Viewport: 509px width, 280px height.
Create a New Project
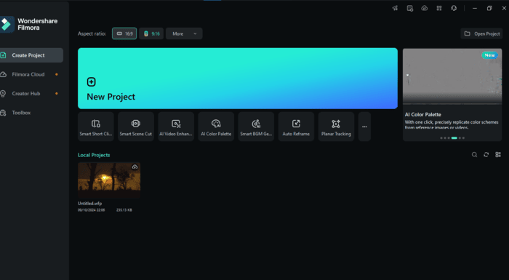point(238,79)
